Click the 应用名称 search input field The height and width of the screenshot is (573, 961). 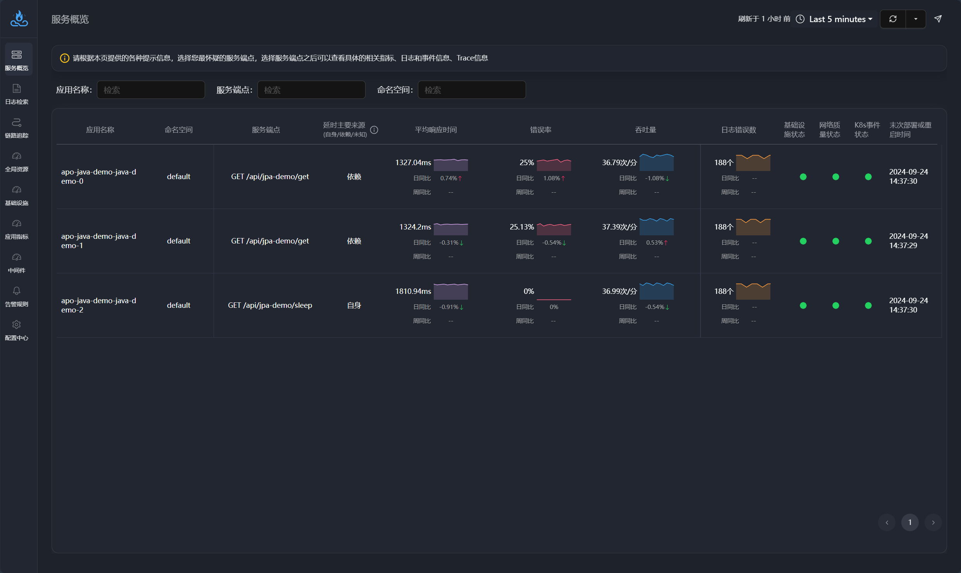tap(151, 90)
